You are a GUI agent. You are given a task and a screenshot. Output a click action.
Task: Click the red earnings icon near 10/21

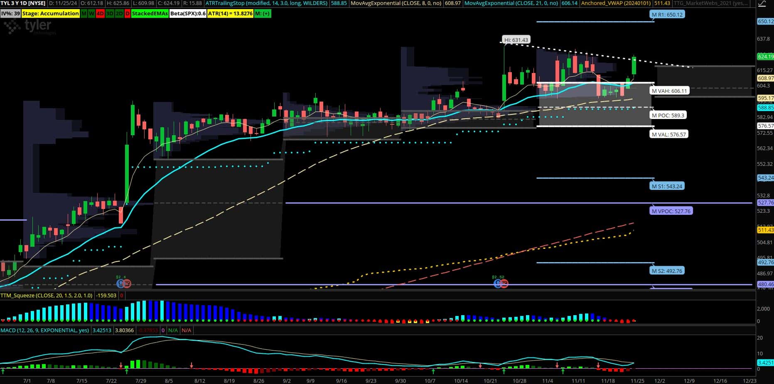coord(504,284)
